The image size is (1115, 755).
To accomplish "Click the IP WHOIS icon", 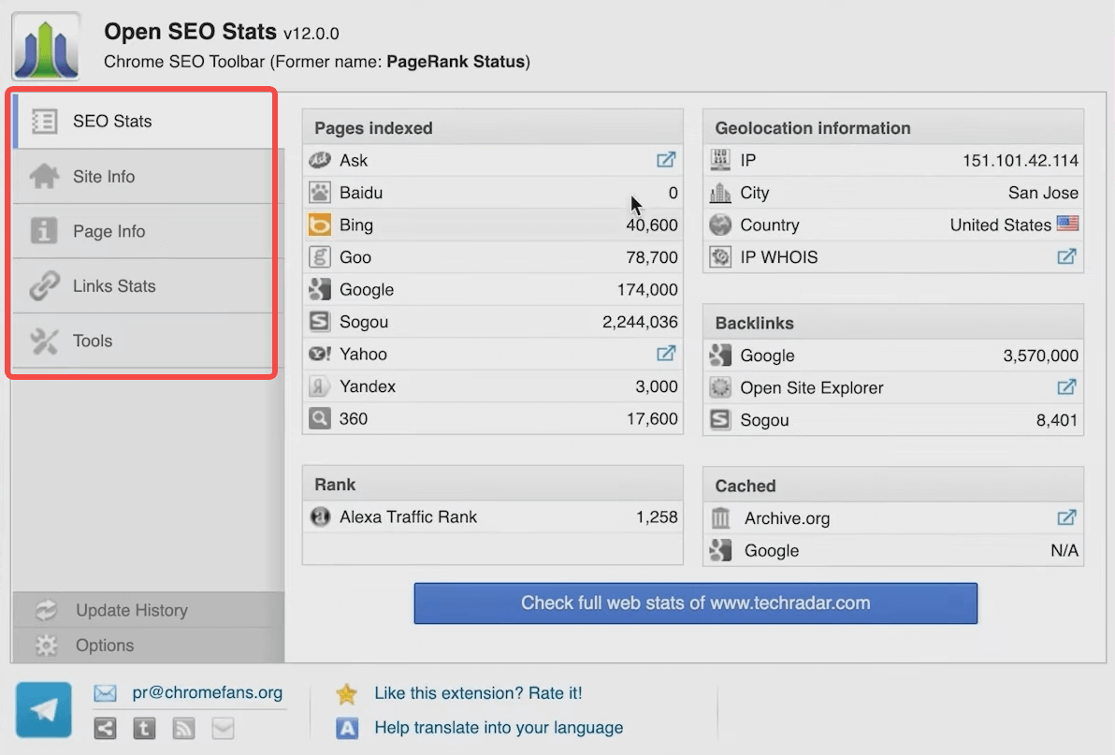I will point(720,256).
